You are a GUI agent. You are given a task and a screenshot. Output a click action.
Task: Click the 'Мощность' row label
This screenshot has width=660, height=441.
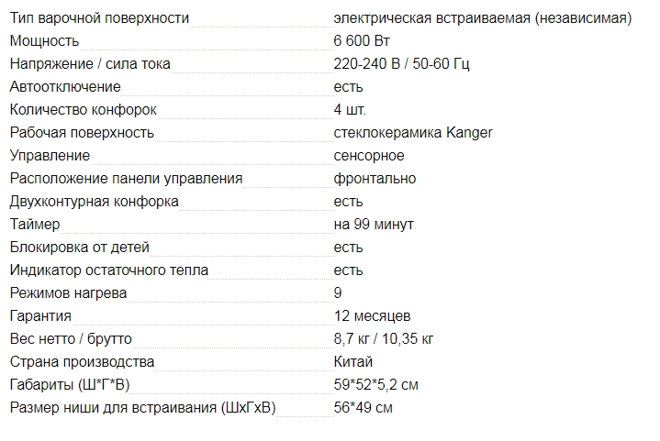[x=44, y=40]
